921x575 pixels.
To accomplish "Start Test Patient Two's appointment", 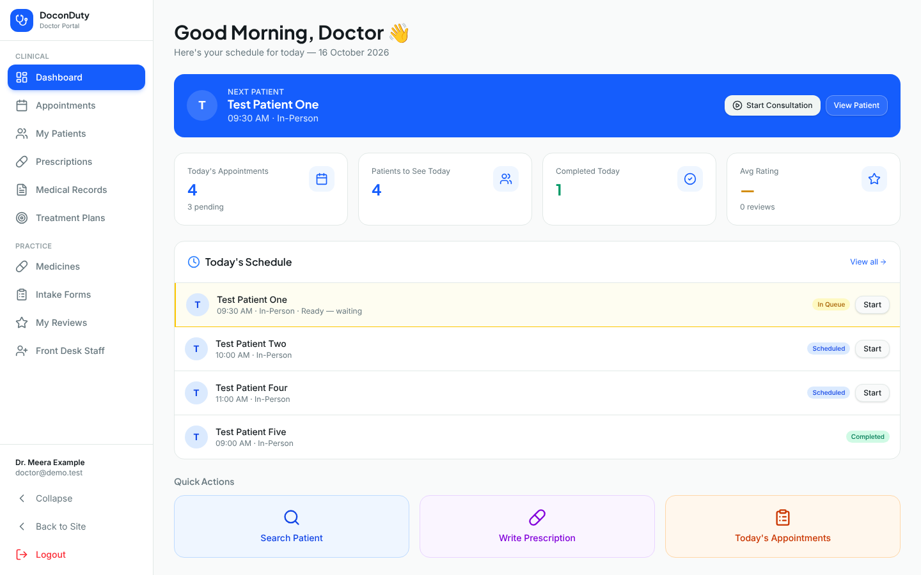I will pos(872,349).
